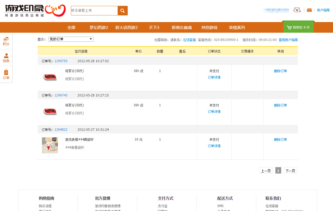Open 支付宝 footer link
333x211 pixels.
pos(163,206)
